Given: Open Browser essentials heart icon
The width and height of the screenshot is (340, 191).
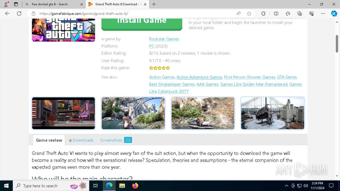Looking at the screenshot, I should tap(311, 14).
